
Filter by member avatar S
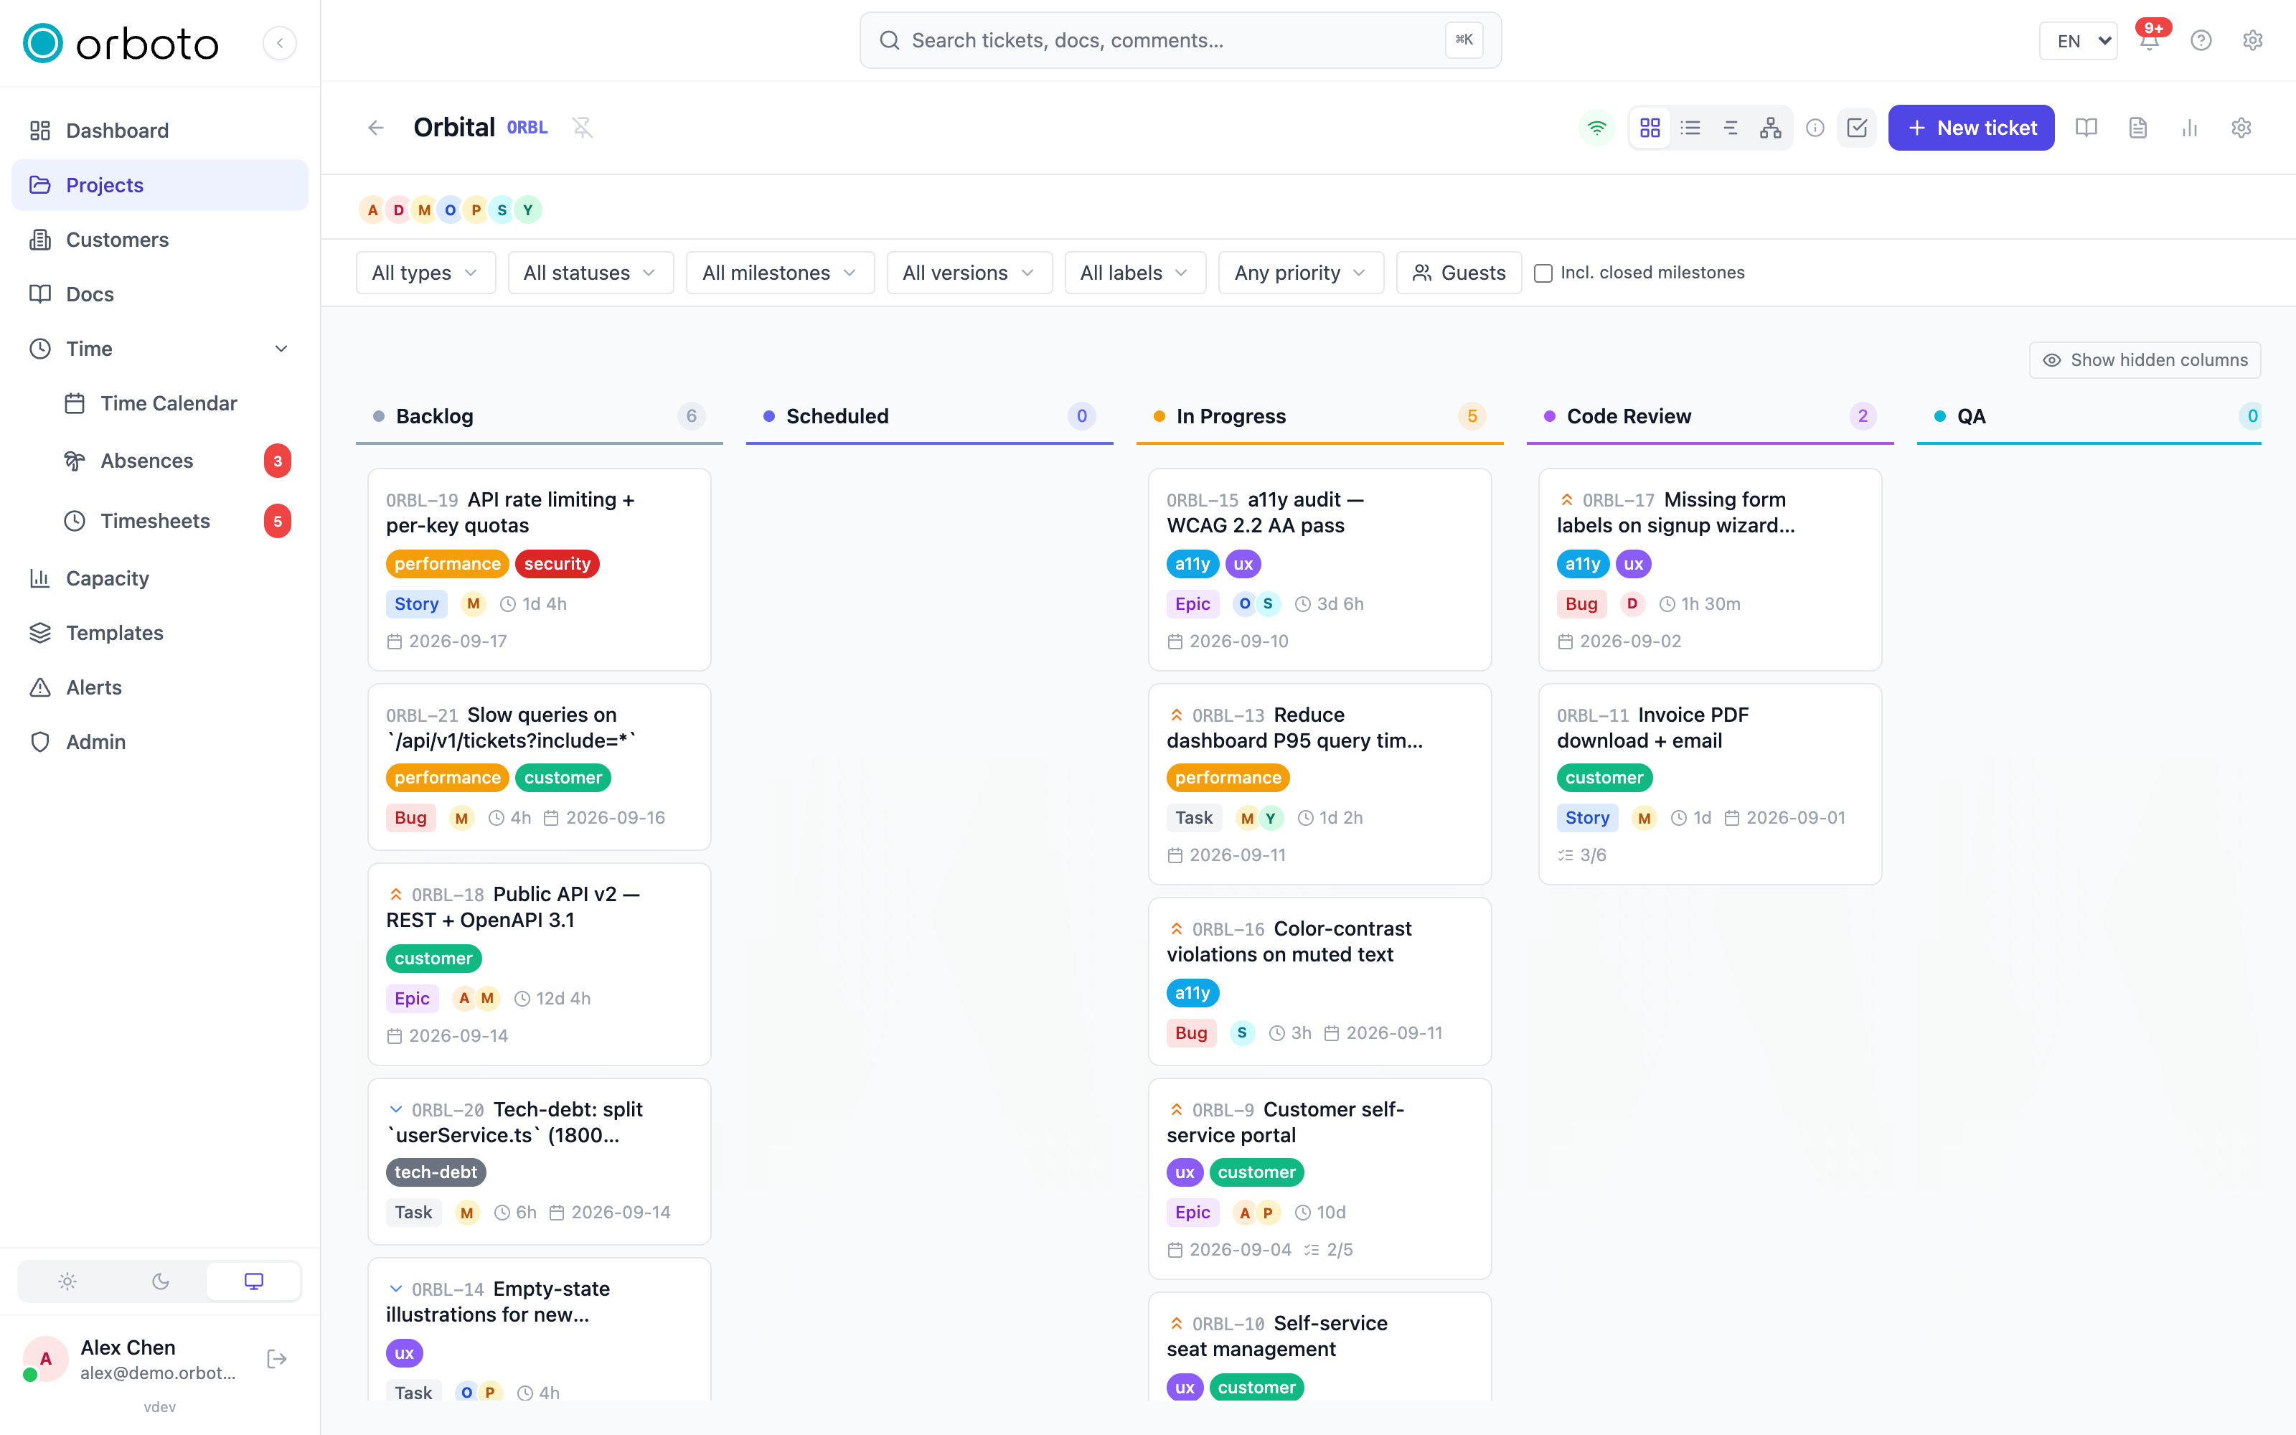pyautogui.click(x=502, y=210)
